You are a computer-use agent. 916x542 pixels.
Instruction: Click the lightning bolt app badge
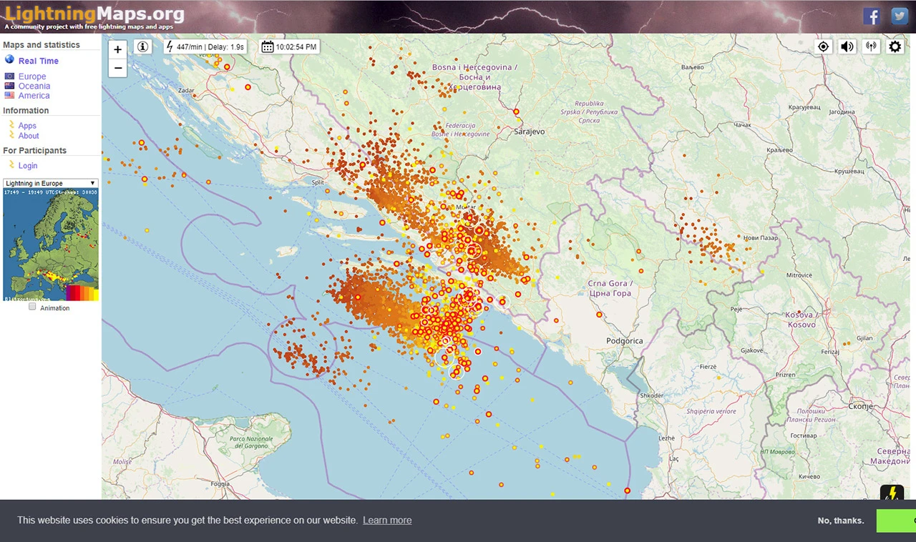click(x=892, y=493)
